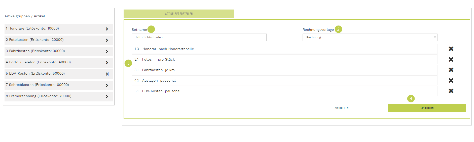
Task: Expand the Honorare article group arrow
Action: point(107,29)
